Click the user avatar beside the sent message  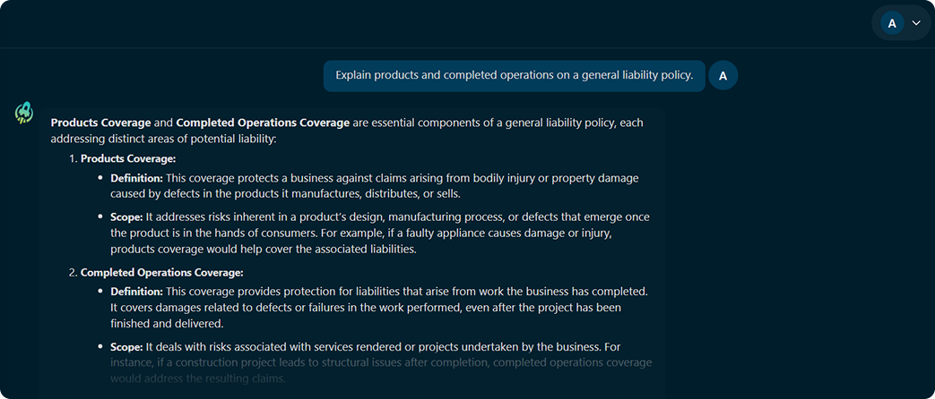[723, 75]
